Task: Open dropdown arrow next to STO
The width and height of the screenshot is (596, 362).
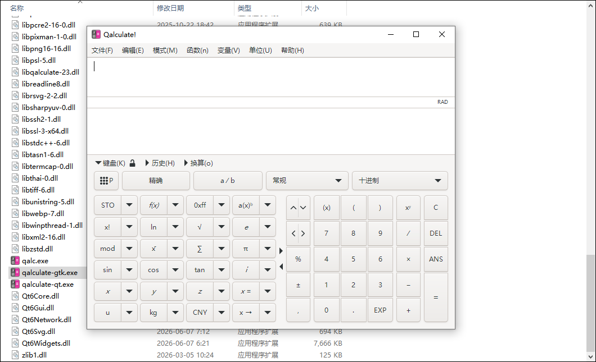Action: (129, 205)
